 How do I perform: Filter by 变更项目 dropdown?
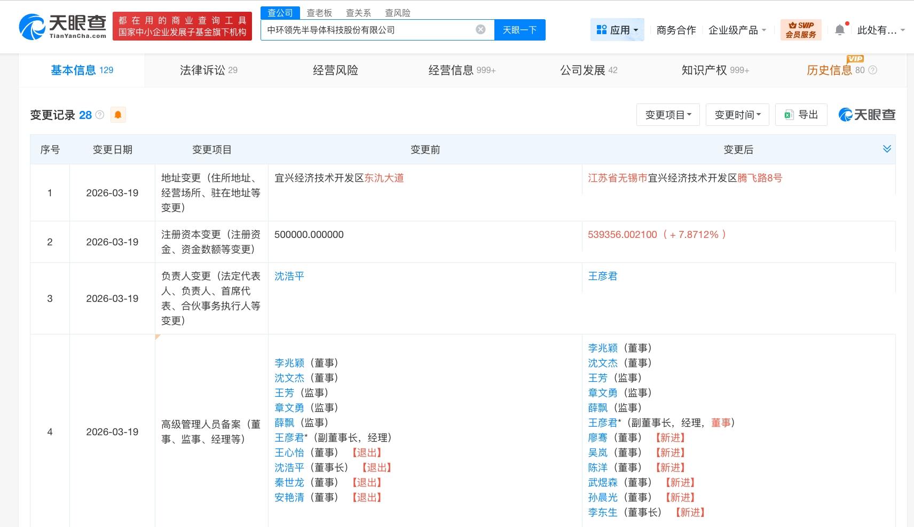coord(668,115)
